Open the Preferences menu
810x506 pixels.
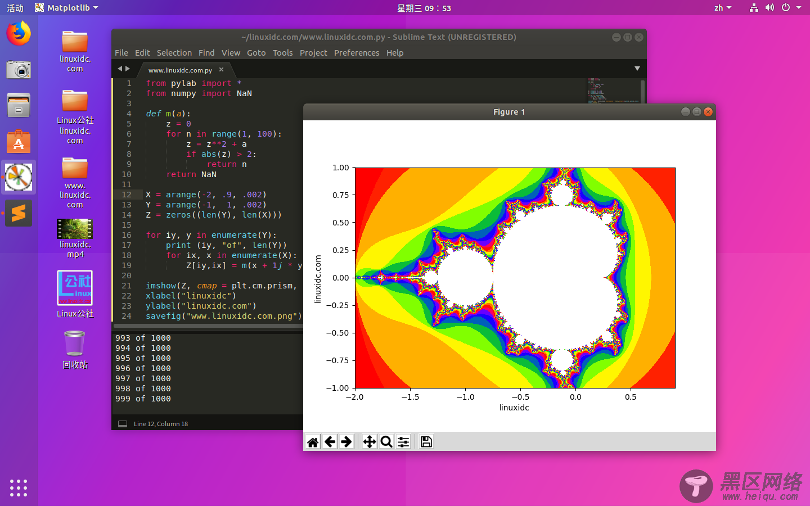pyautogui.click(x=357, y=53)
